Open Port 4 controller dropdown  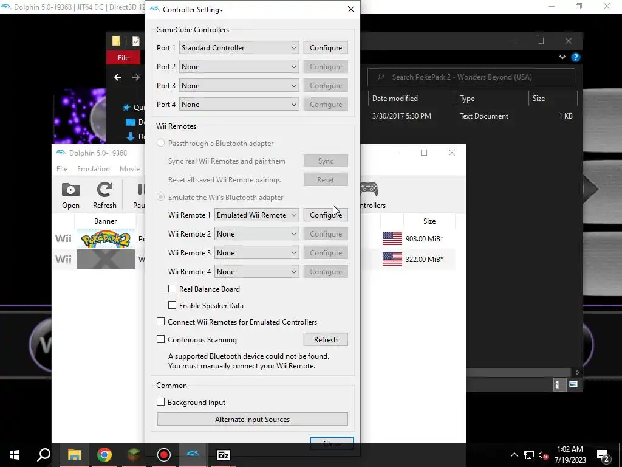tap(239, 105)
